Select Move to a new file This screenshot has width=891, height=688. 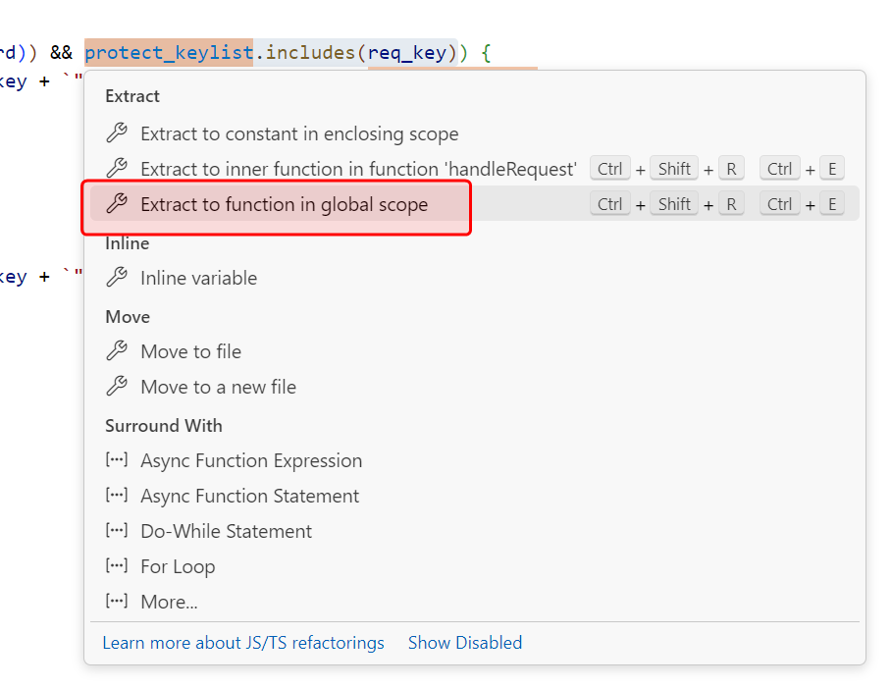point(218,387)
